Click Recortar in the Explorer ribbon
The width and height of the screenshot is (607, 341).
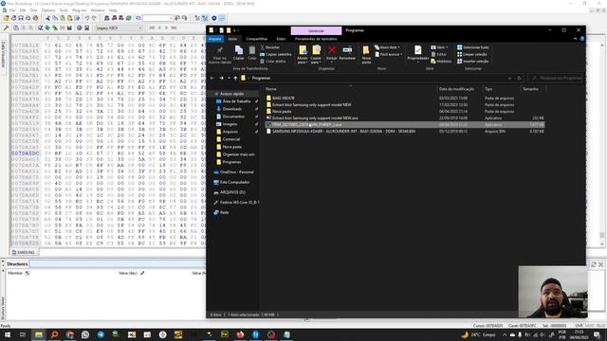coord(269,47)
